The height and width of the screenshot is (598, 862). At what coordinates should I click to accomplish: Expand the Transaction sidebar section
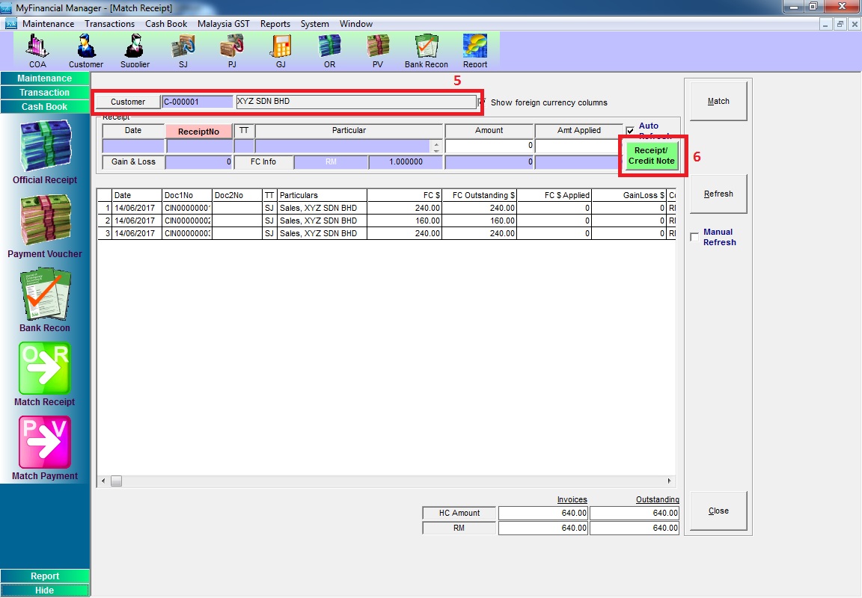[45, 93]
